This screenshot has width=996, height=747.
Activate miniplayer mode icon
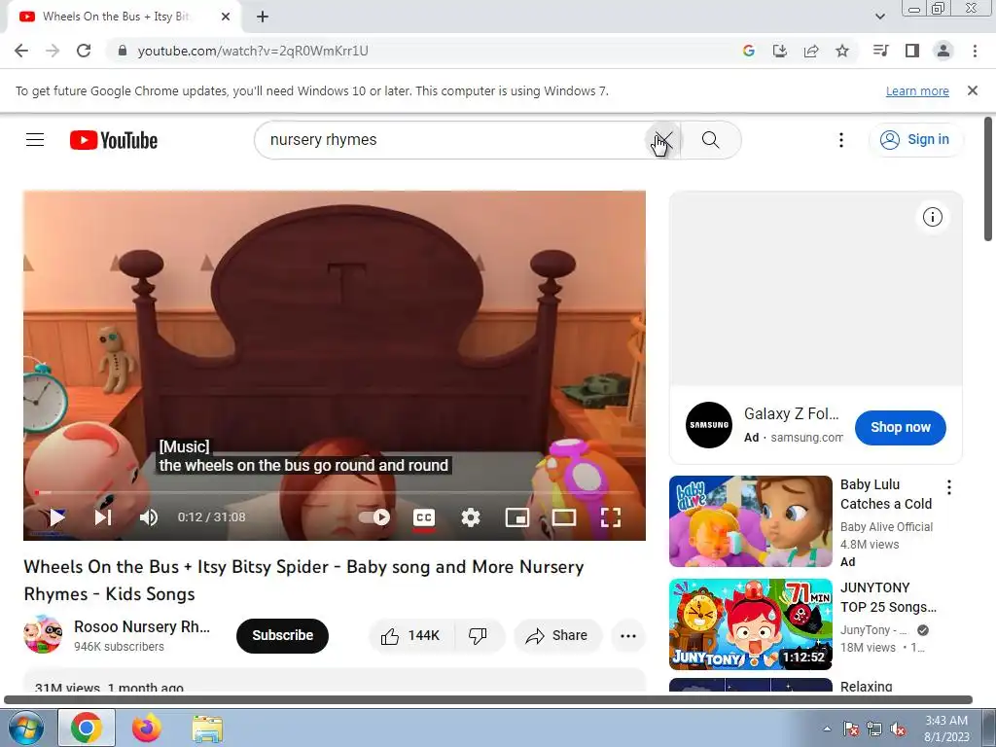[x=517, y=517]
